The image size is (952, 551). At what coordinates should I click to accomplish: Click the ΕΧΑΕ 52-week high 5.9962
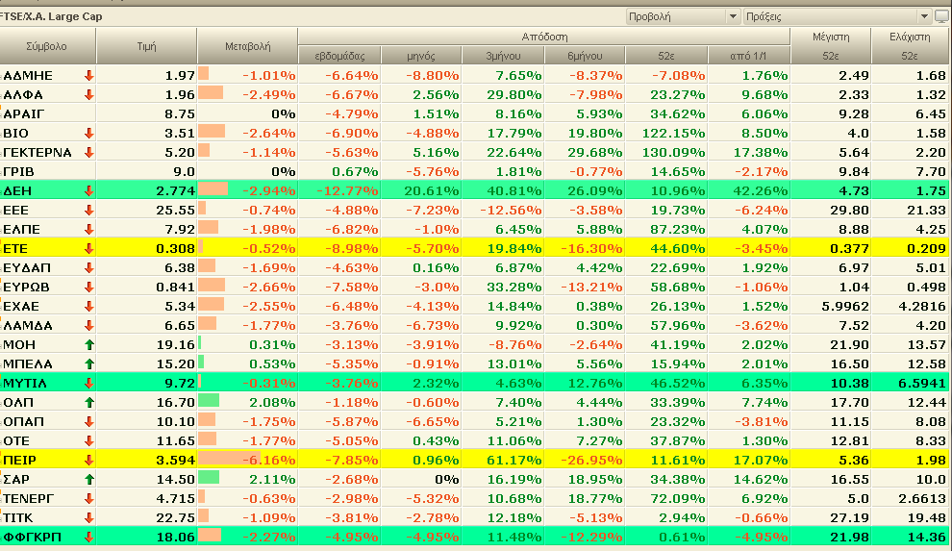coord(845,307)
